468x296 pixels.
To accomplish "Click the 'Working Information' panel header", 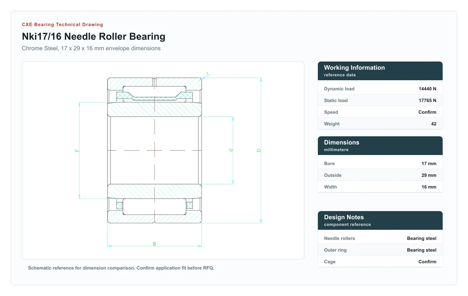I will click(380, 71).
